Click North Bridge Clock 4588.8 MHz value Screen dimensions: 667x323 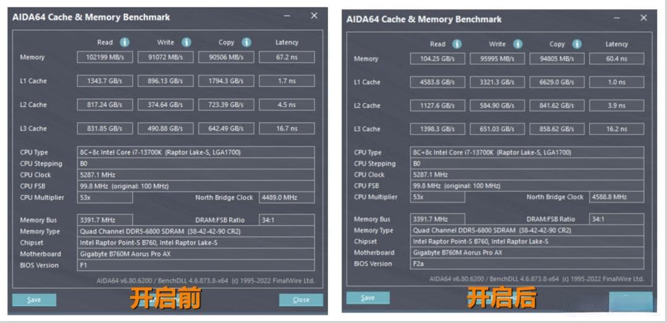click(616, 197)
